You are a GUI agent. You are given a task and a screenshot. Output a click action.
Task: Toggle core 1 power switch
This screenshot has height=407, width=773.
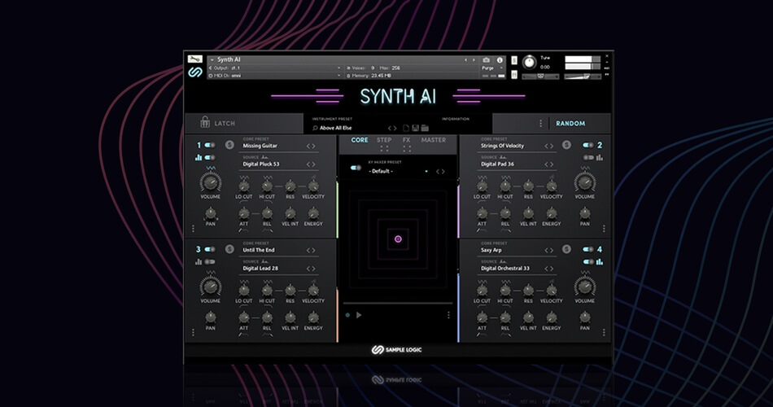tap(210, 145)
